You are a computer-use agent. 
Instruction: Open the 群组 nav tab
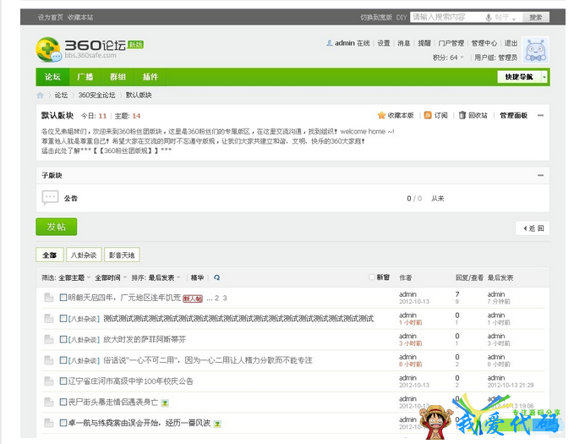point(118,77)
